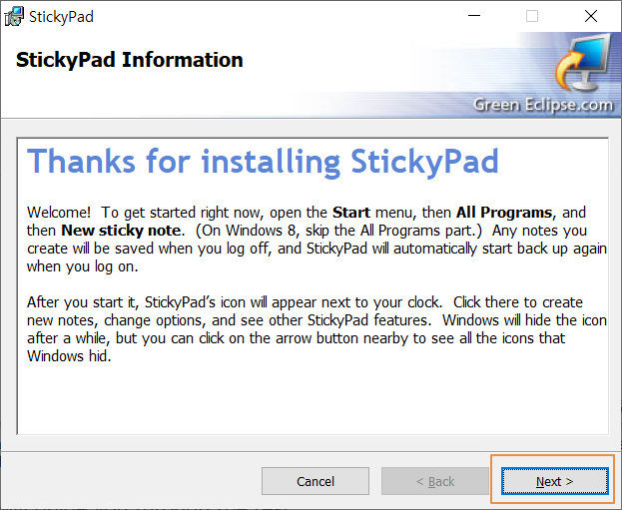Click the "Windows hid." line of text
622x510 pixels.
click(69, 356)
